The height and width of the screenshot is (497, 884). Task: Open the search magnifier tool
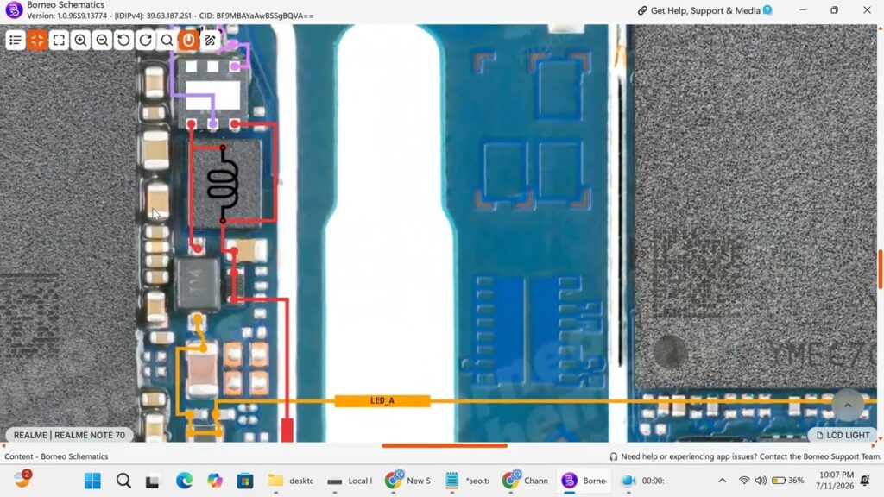pyautogui.click(x=167, y=40)
